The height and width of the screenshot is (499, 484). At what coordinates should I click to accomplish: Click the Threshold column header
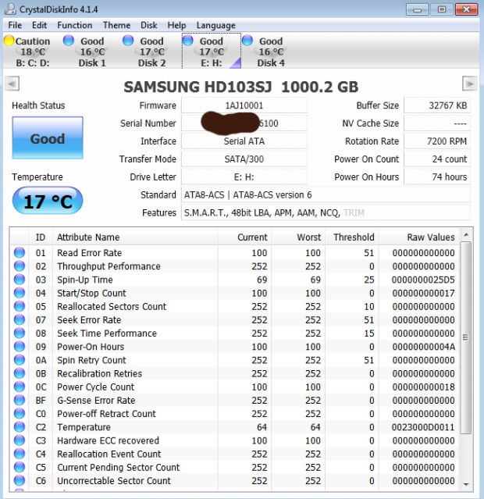(x=351, y=237)
